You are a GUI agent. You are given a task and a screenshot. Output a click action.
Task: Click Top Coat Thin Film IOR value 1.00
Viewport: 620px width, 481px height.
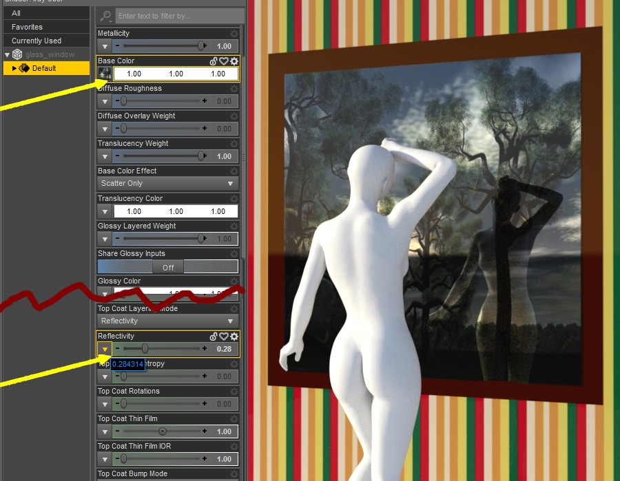click(x=224, y=459)
